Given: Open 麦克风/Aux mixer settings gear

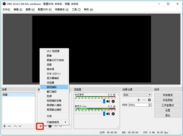Looking at the screenshot, I should tap(113, 114).
